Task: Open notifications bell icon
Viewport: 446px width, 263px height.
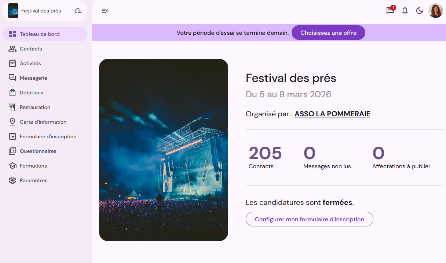Action: [x=405, y=11]
